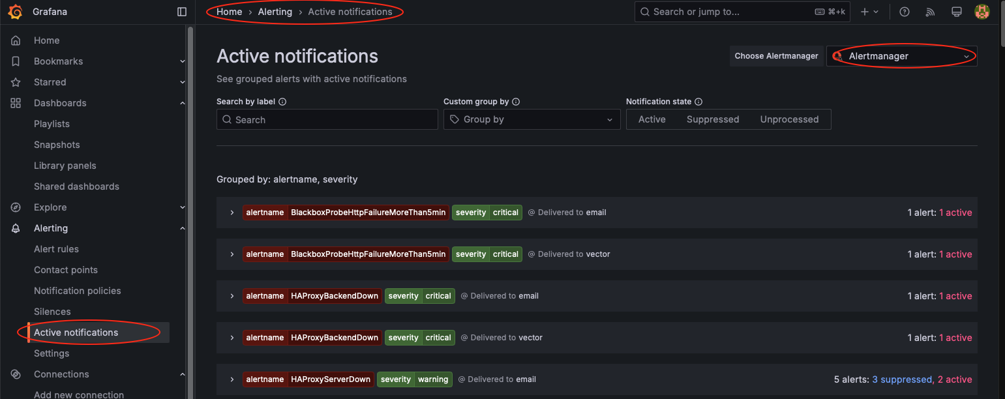Select the Unprocessed notification state filter
Viewport: 1005px width, 399px height.
[789, 119]
